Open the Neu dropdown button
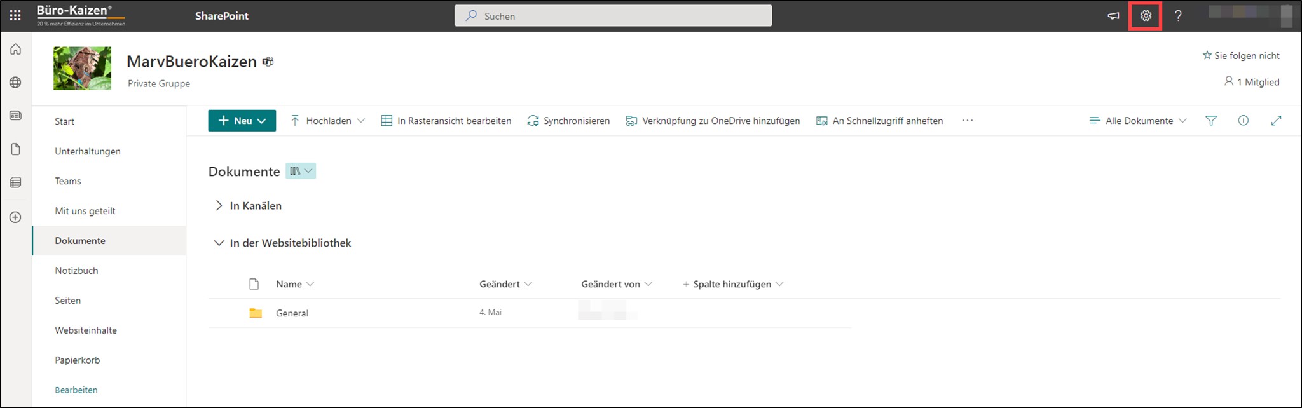Viewport: 1302px width, 408px height. tap(242, 121)
